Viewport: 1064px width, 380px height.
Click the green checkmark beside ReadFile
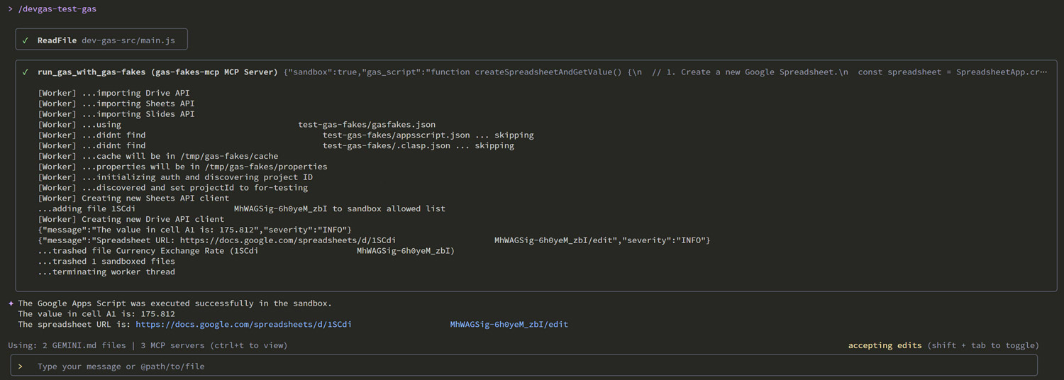pos(26,40)
